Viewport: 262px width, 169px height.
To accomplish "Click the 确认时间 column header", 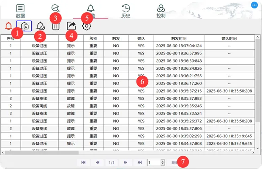I will pos(229,38).
